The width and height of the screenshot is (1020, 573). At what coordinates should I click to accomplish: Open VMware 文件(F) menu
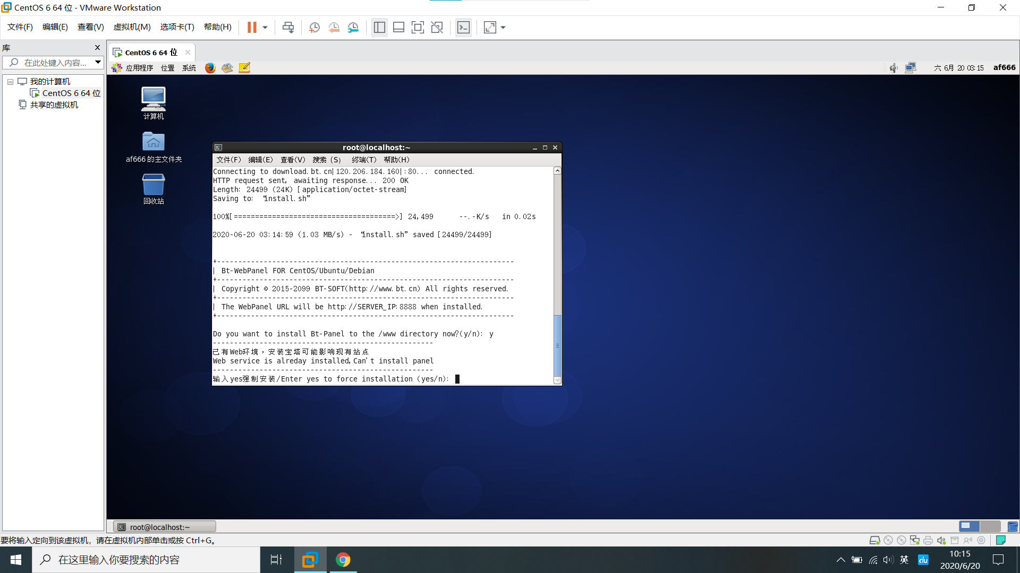(20, 27)
